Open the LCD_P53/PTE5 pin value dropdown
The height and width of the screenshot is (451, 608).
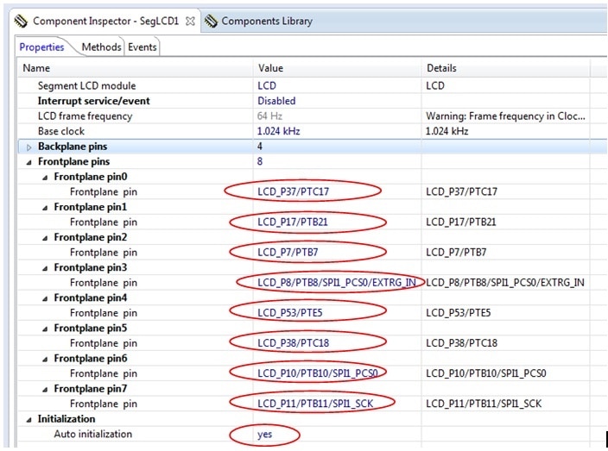(x=289, y=313)
